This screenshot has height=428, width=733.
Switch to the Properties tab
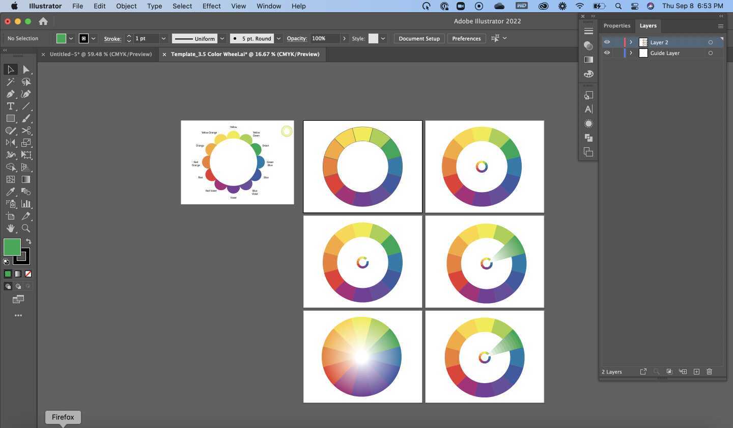616,25
